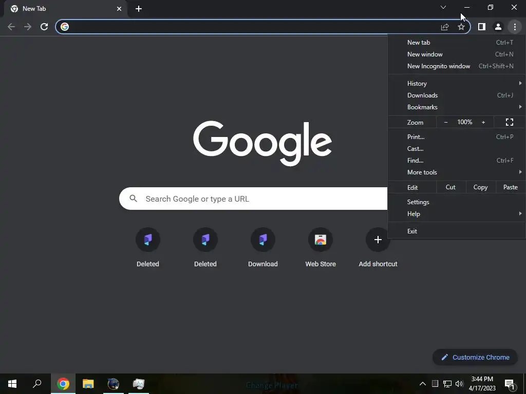526x394 pixels.
Task: Select Find... in the menu
Action: pos(457,161)
